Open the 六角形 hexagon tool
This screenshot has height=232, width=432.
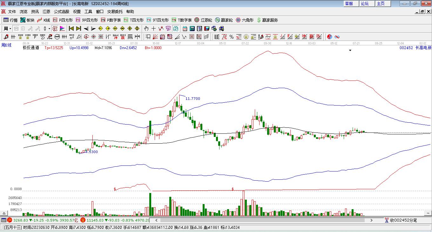coord(245,20)
